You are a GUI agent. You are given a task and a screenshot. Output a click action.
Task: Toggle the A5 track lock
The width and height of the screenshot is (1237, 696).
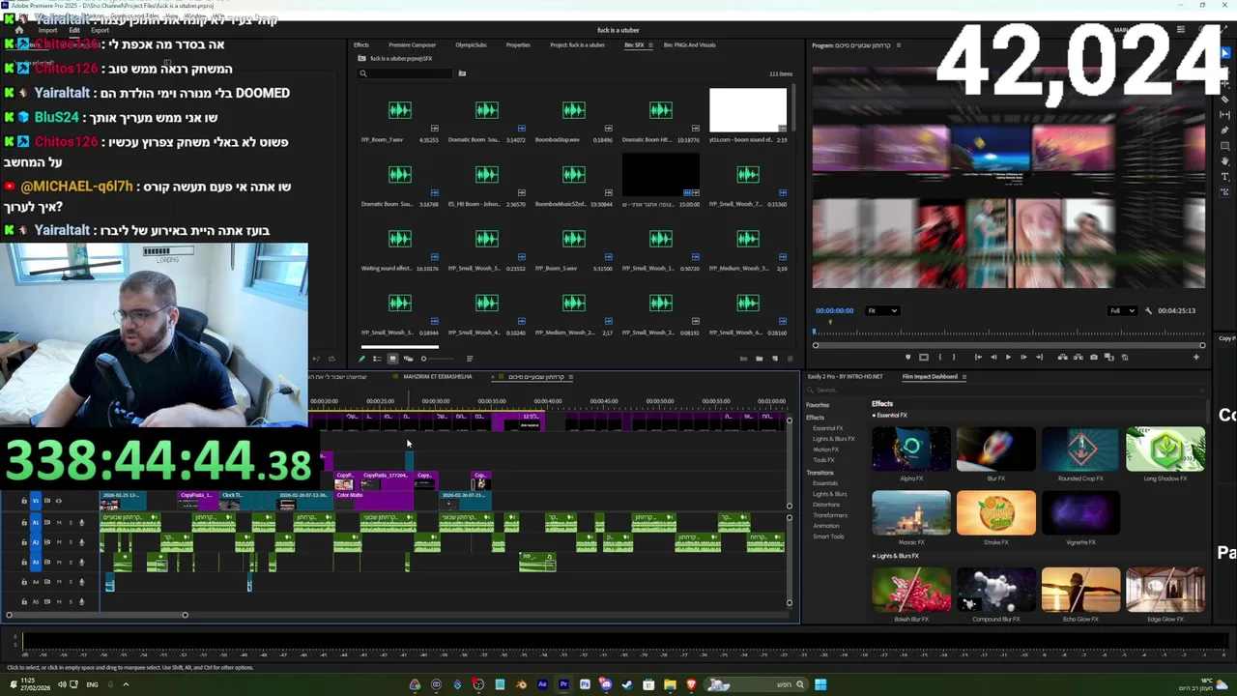(24, 602)
